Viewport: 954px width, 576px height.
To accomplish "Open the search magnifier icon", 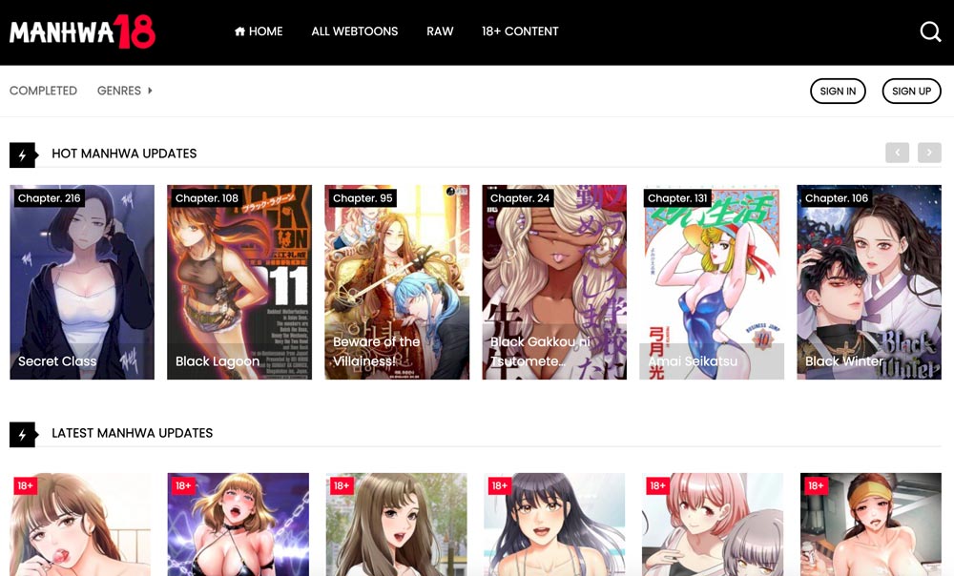I will [x=930, y=31].
